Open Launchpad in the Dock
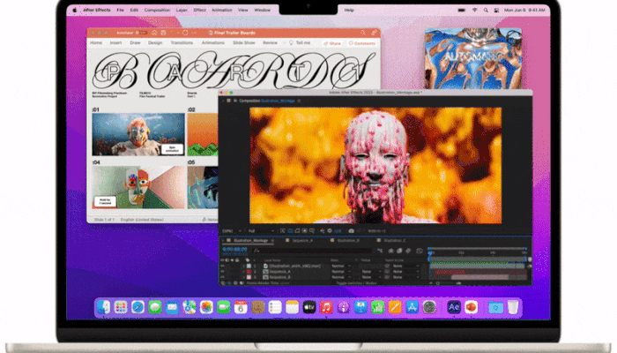This screenshot has width=617, height=353. pos(121,307)
